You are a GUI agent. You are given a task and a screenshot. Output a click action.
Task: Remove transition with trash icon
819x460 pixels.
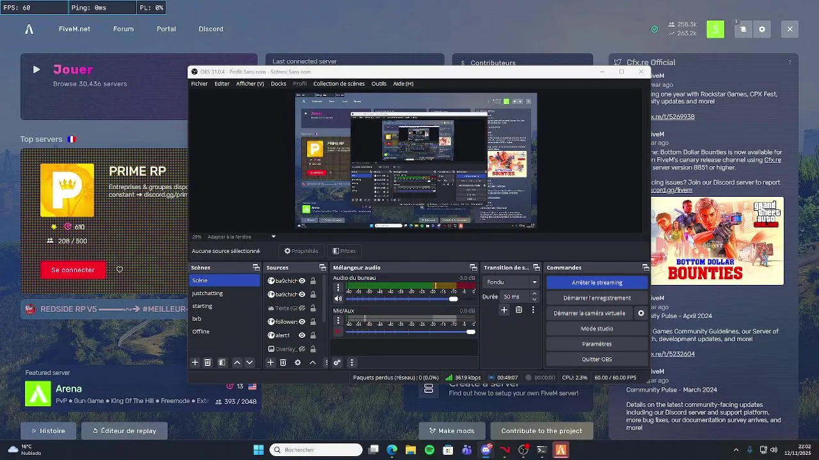[x=519, y=310]
